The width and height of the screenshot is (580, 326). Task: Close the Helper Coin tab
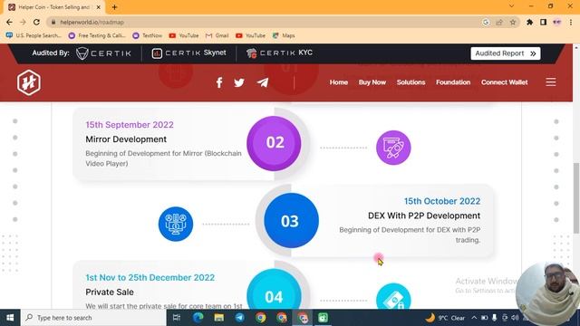99,7
